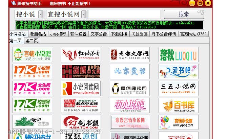The image size is (228, 139).
Task: Open the 腾讯读书 logo
Action: click(x=32, y=135)
